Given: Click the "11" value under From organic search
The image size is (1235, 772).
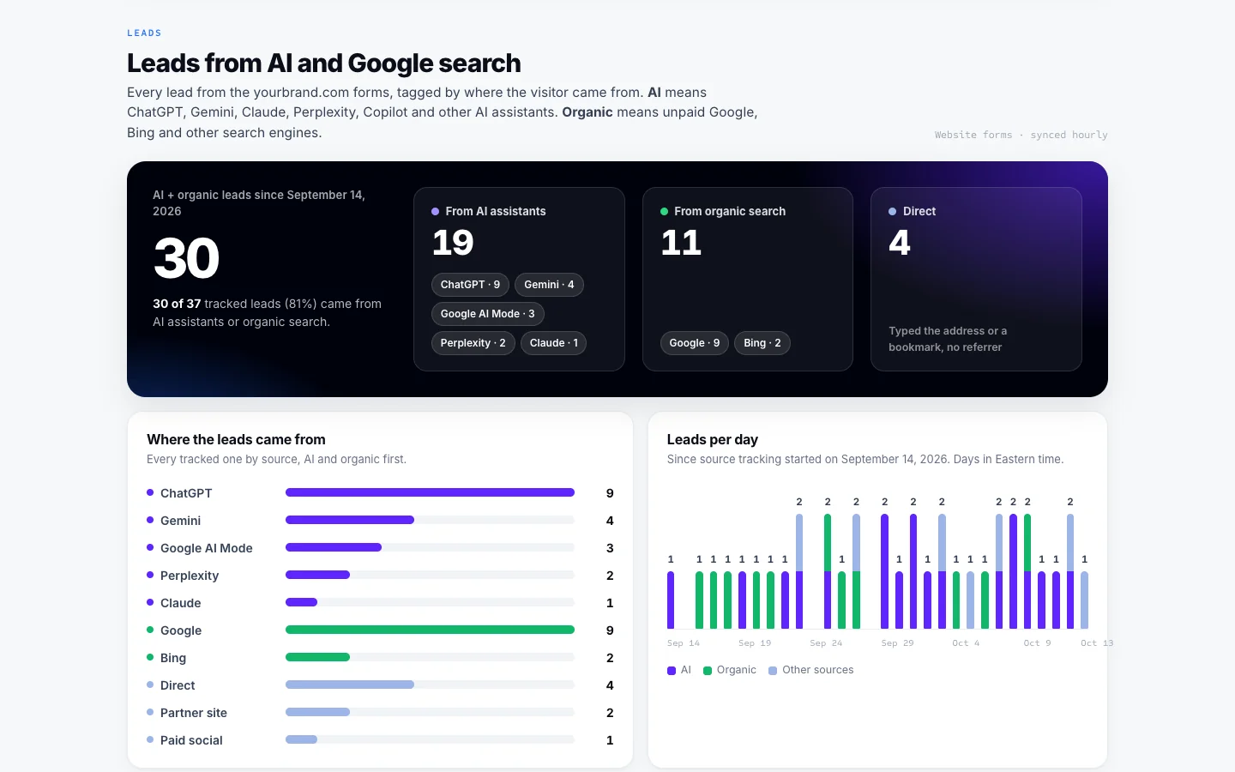Looking at the screenshot, I should point(681,243).
